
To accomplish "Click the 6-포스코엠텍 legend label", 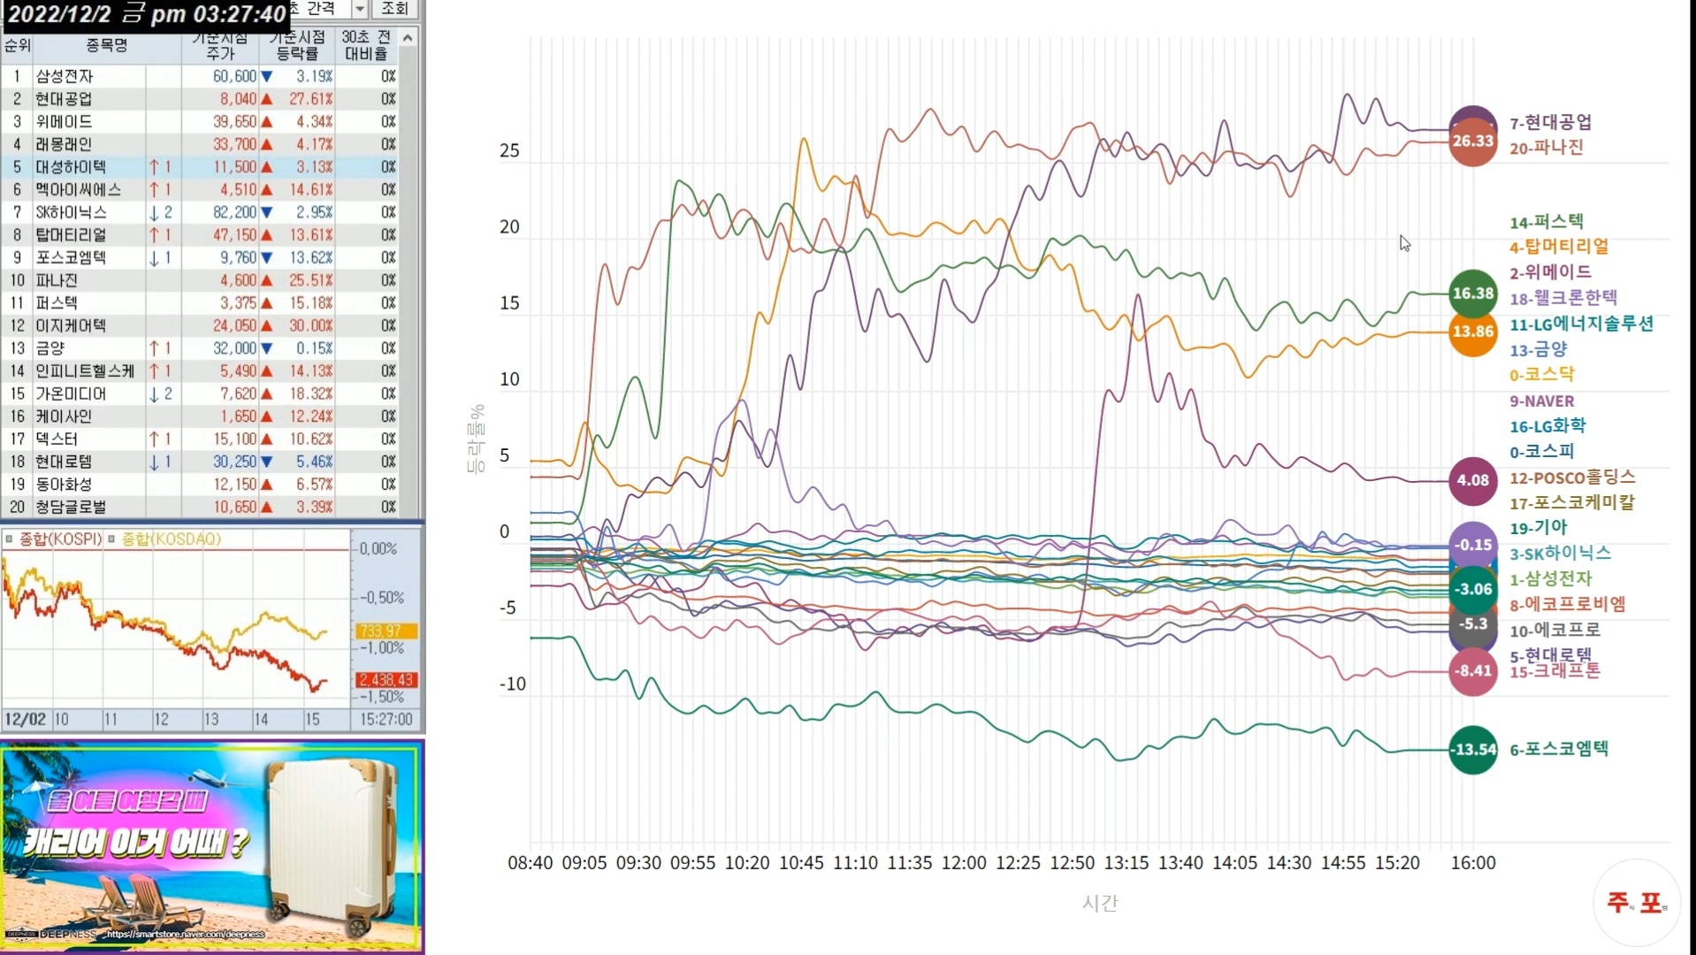I will [x=1559, y=749].
